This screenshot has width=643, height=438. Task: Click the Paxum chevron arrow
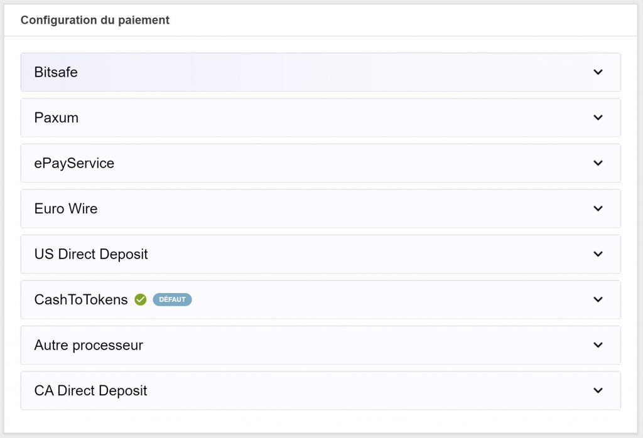[598, 117]
